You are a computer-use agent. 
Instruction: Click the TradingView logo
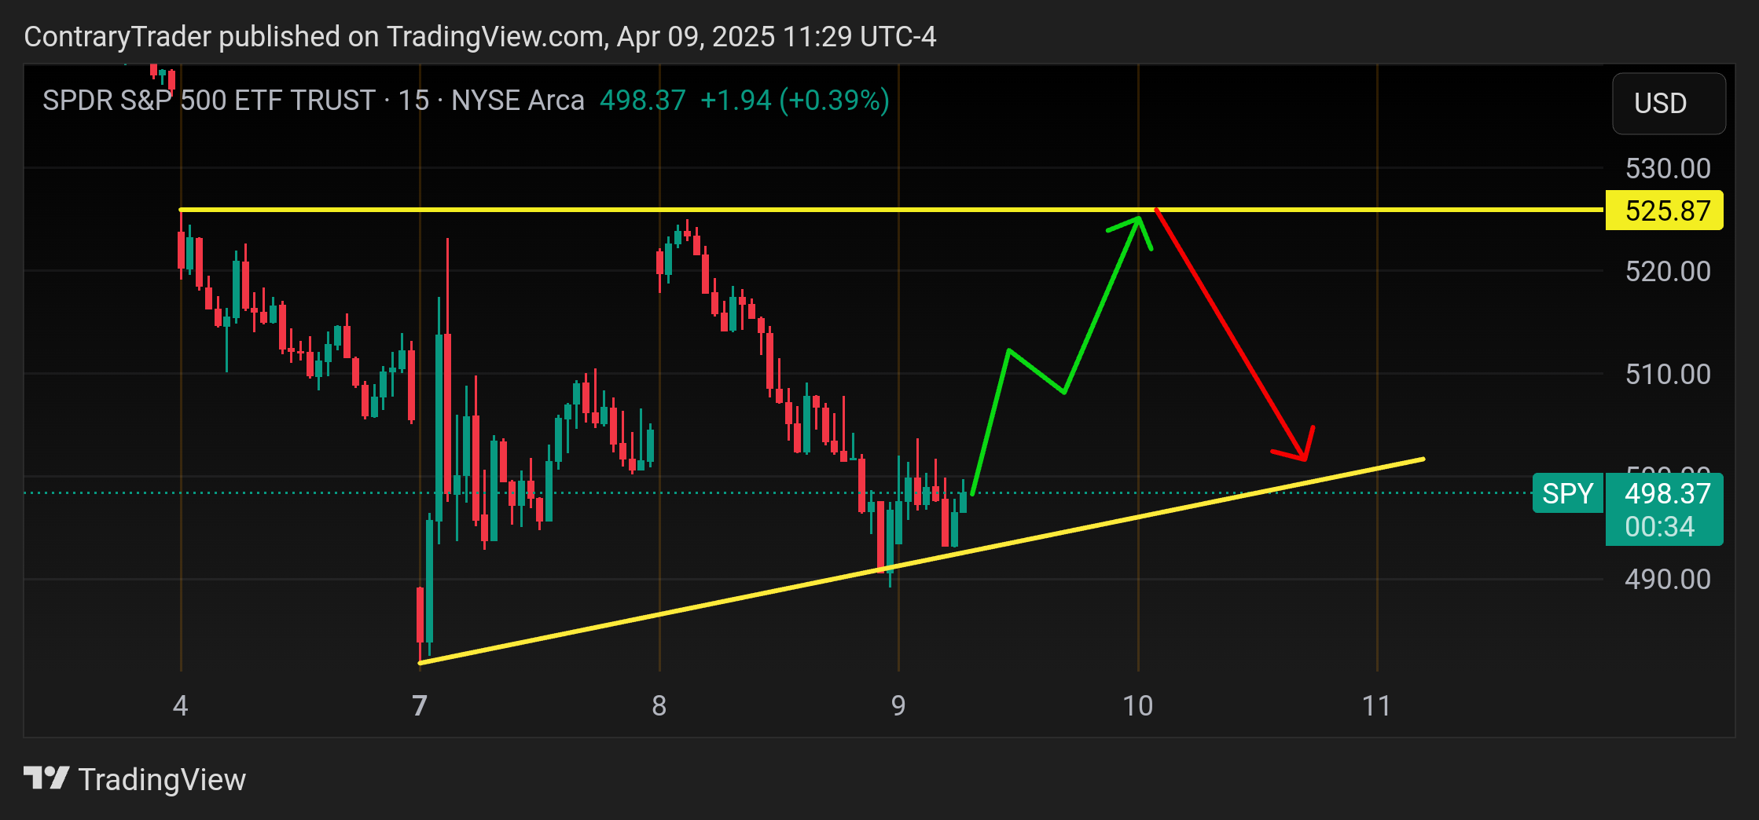134,779
